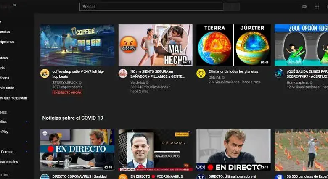Play the TIERRA JÚPITER planets thumbnail
This screenshot has width=328, height=179.
233,45
